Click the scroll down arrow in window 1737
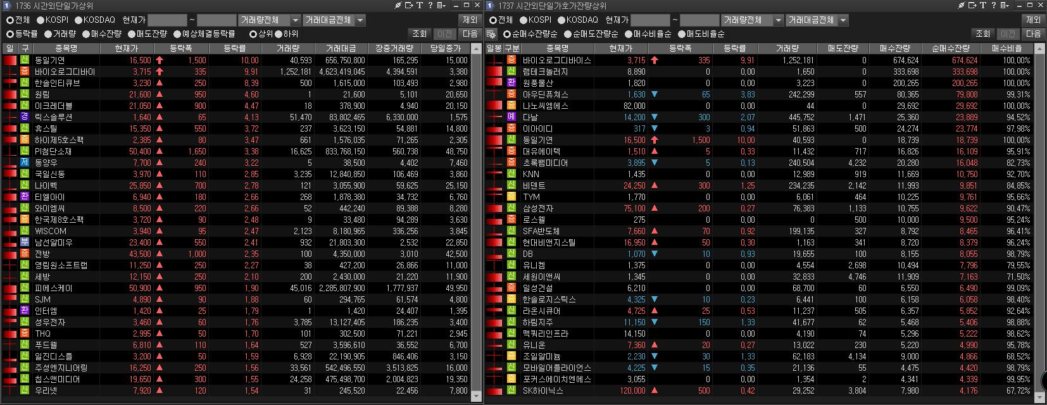 click(x=1038, y=396)
